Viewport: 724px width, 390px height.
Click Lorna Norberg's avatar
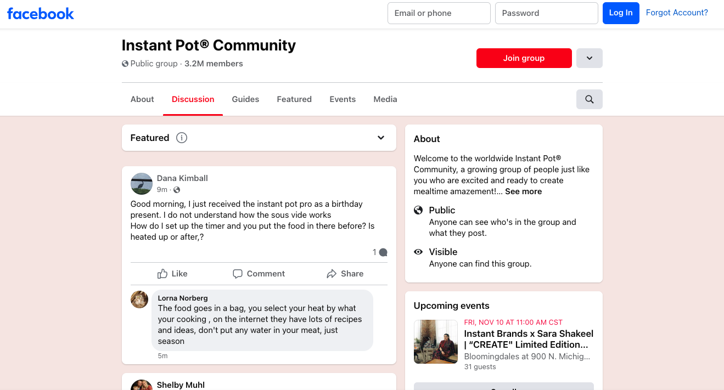139,299
